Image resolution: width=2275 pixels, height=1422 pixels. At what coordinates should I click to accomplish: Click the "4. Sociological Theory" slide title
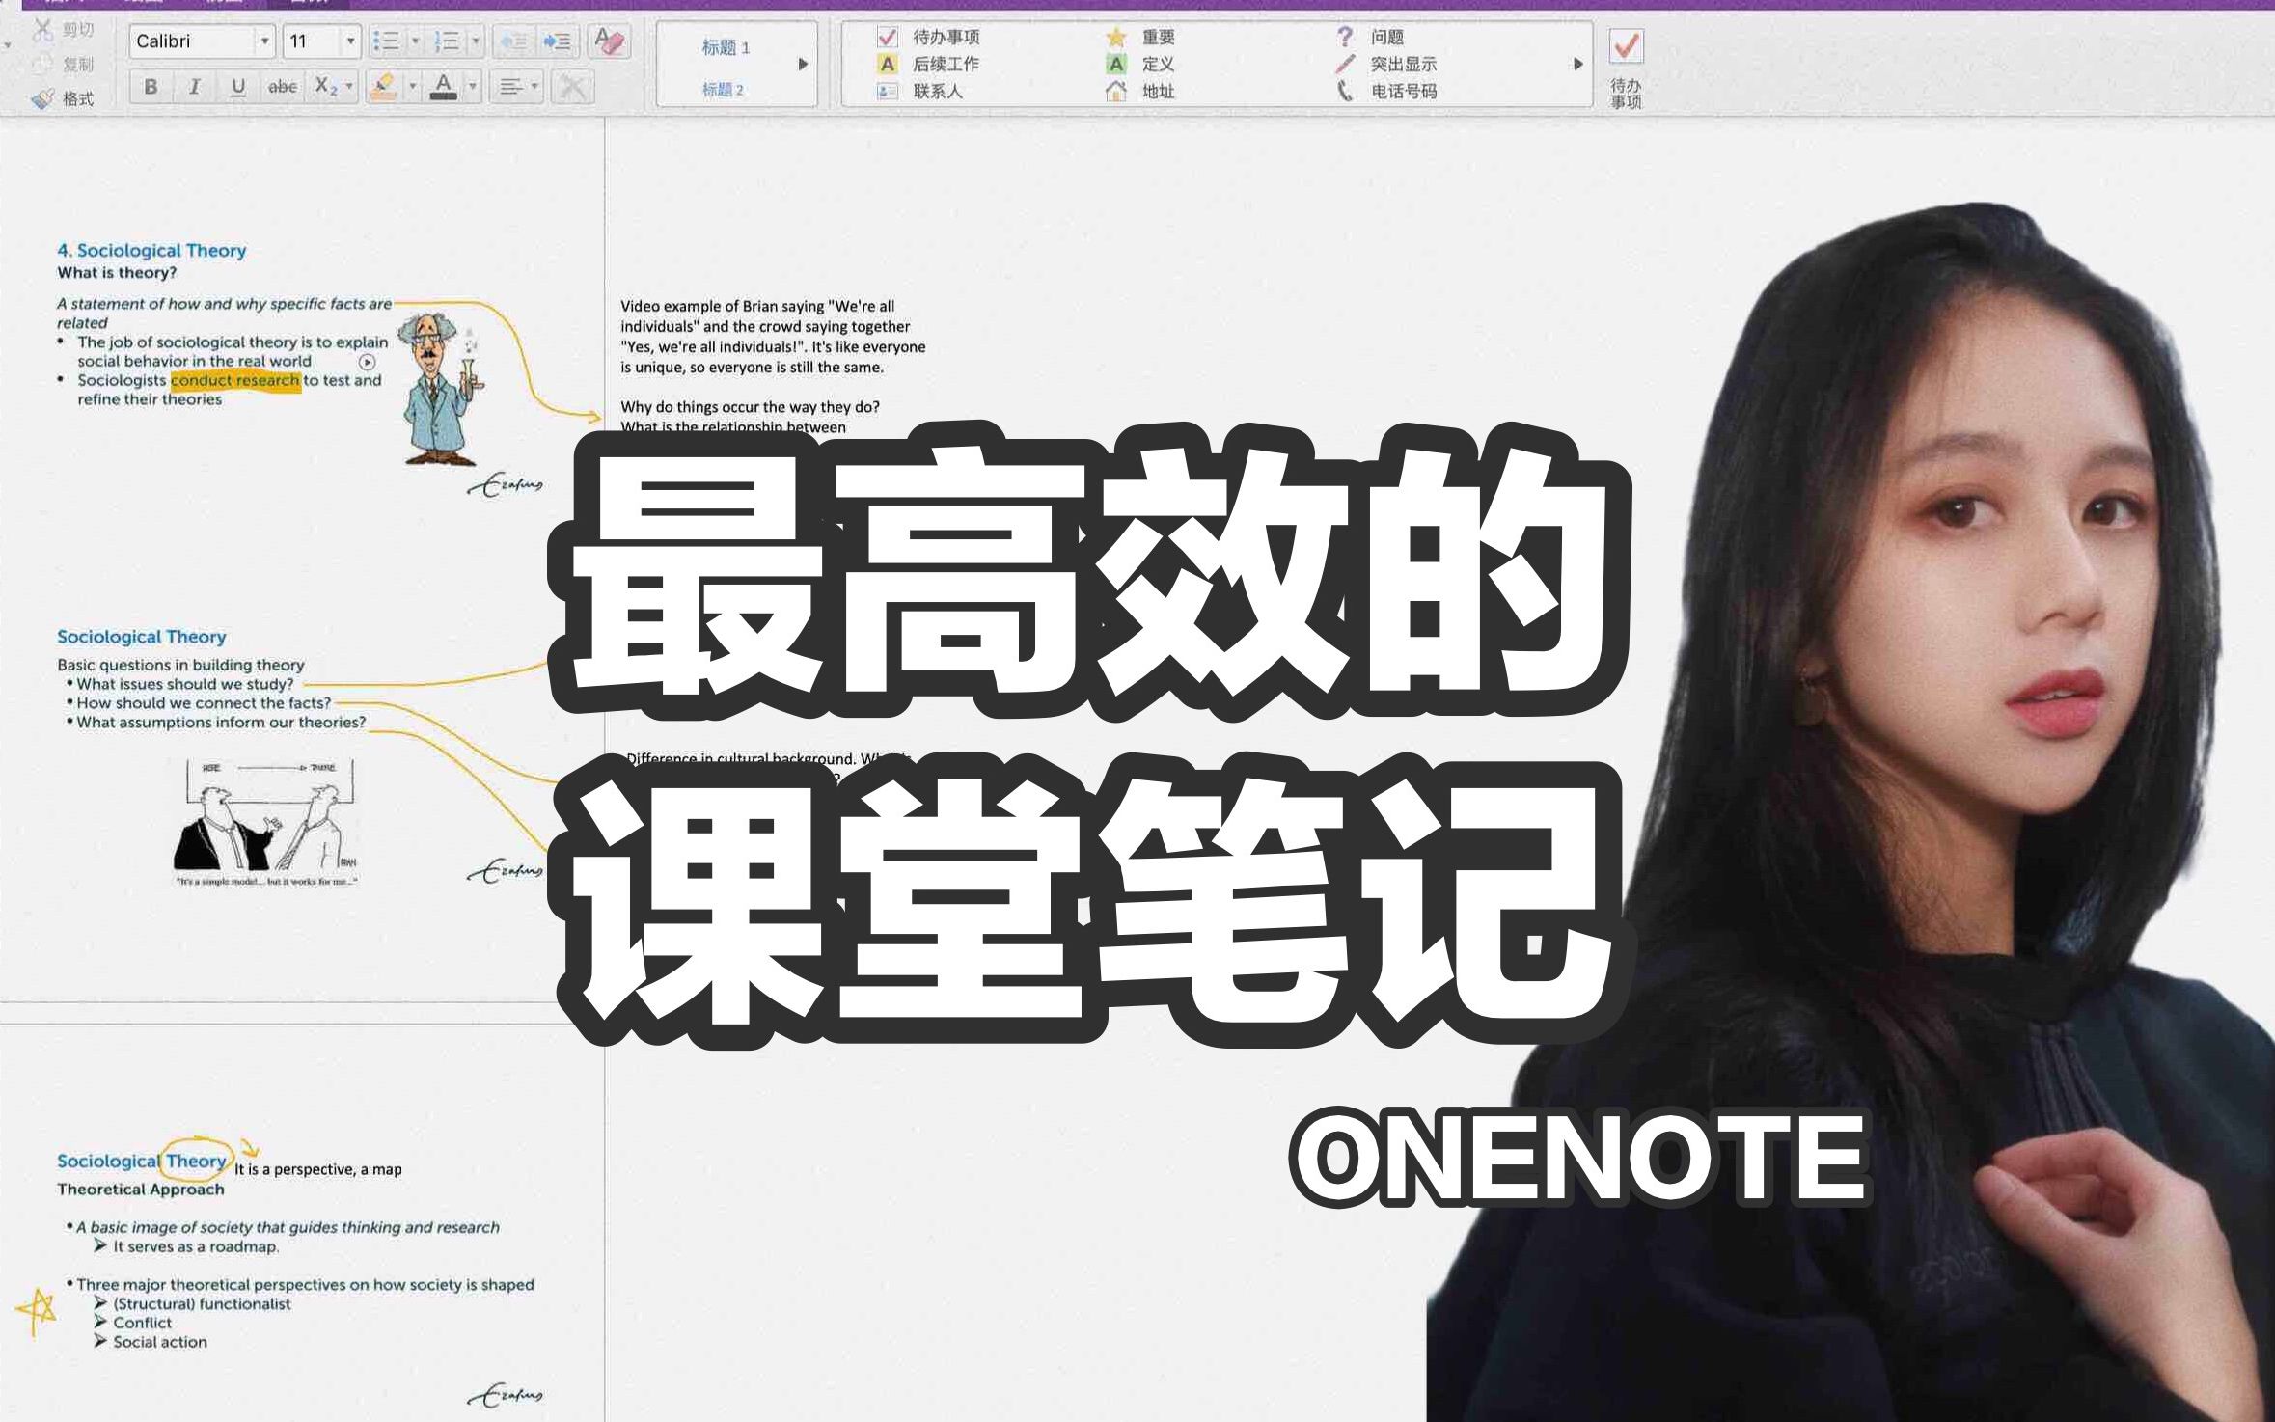pyautogui.click(x=151, y=251)
